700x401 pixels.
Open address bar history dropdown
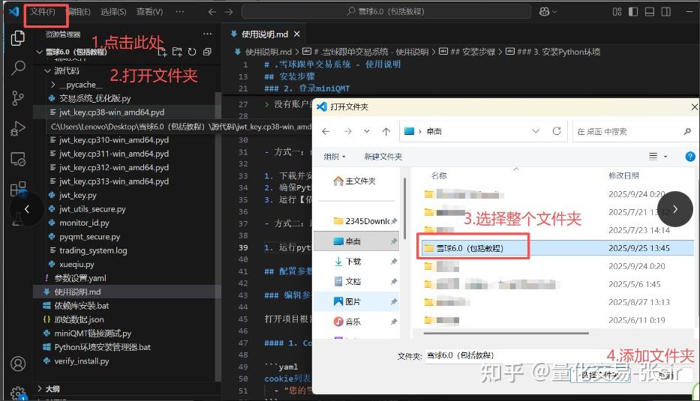coord(536,131)
